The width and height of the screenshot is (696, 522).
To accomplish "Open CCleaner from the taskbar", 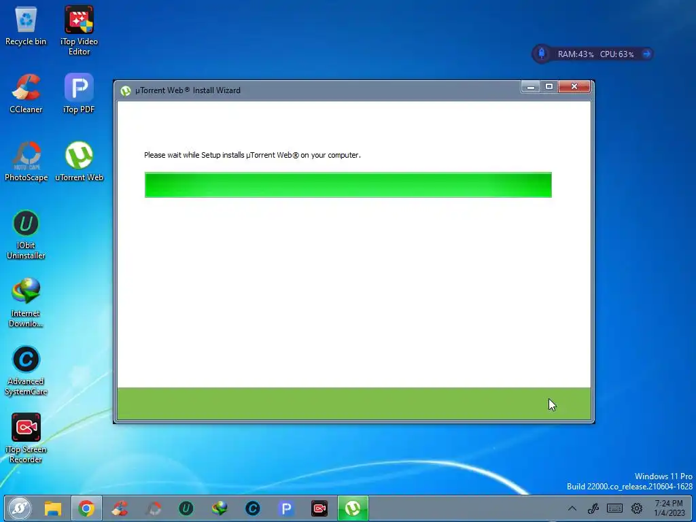I will 120,508.
